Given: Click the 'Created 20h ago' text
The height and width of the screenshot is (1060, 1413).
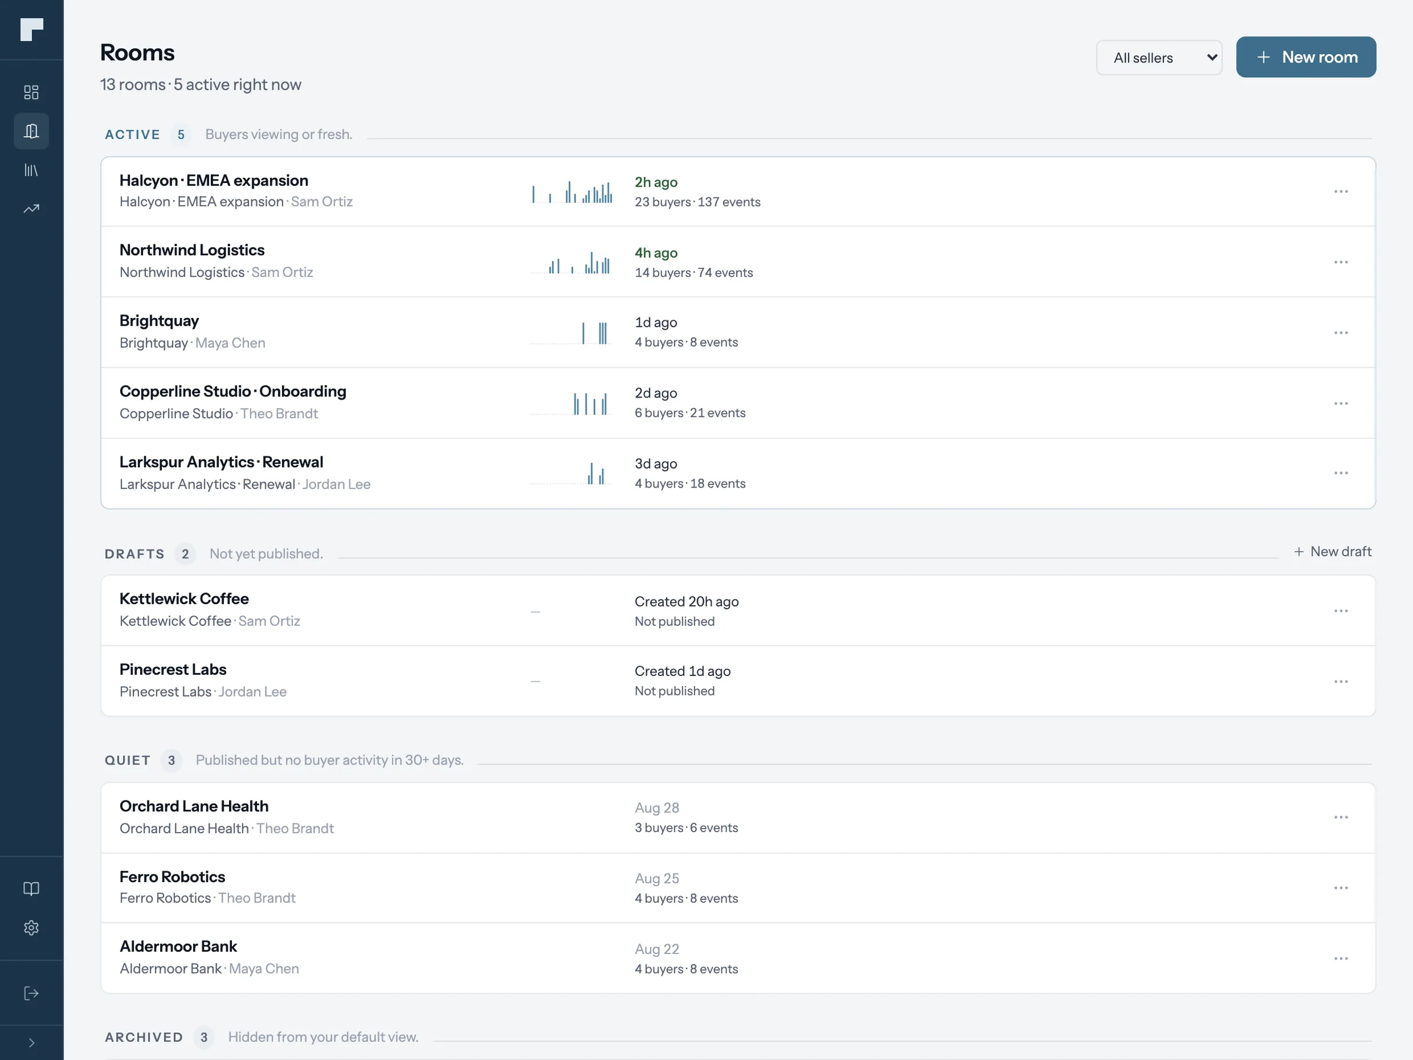Looking at the screenshot, I should (686, 601).
